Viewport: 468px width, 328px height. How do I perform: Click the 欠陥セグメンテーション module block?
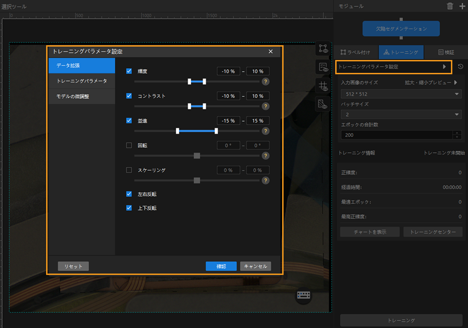coord(401,29)
